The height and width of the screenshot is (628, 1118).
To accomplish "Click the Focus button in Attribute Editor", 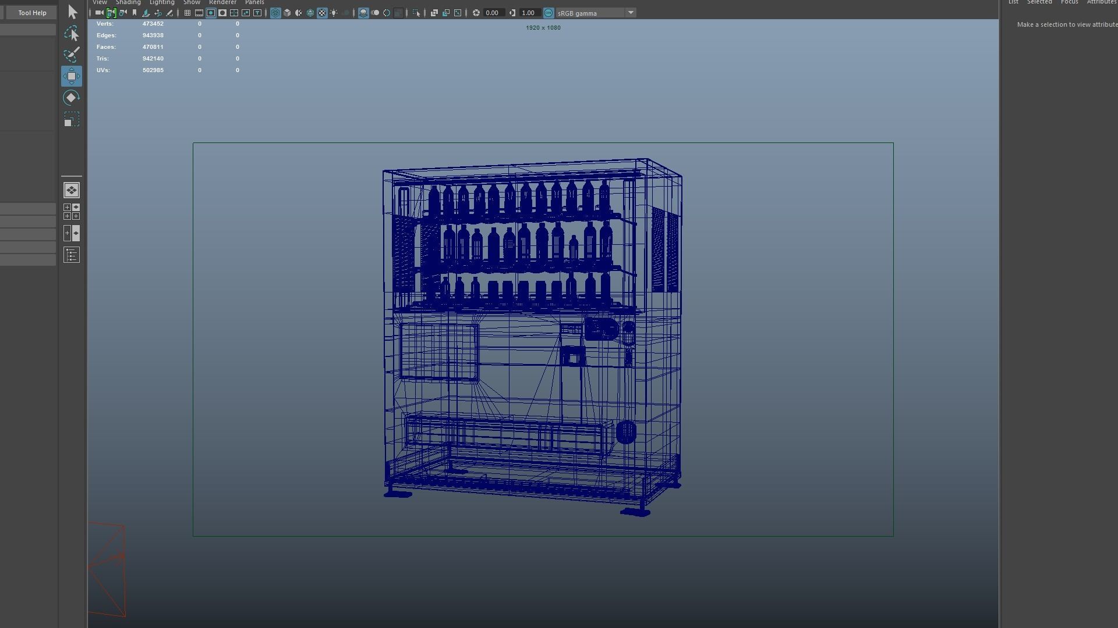I will (x=1069, y=2).
